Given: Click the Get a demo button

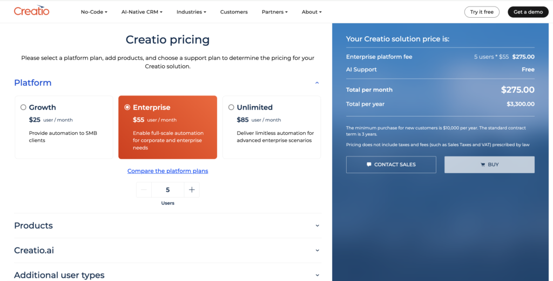Looking at the screenshot, I should pos(528,12).
